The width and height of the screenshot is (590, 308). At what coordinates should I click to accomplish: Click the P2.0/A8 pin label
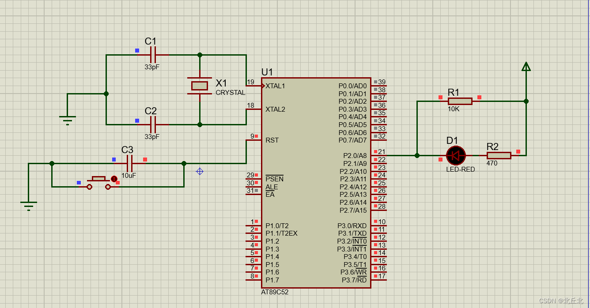(355, 156)
